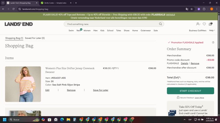This screenshot has width=220, height=123.
Task: Open the account profile icon
Action: click(198, 24)
